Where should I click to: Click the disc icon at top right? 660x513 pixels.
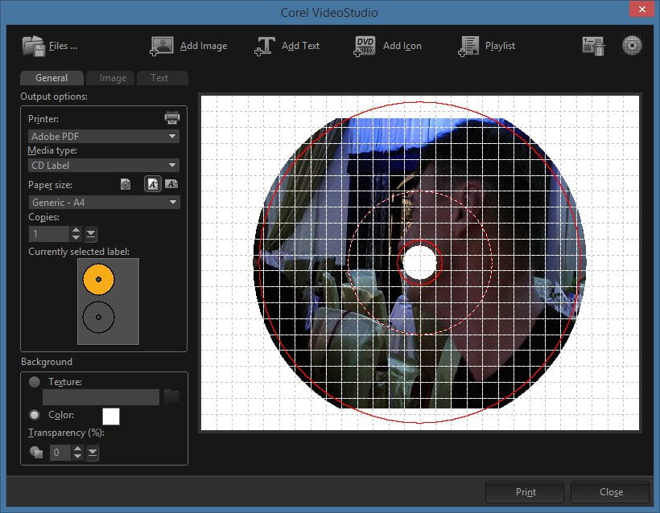tap(632, 45)
